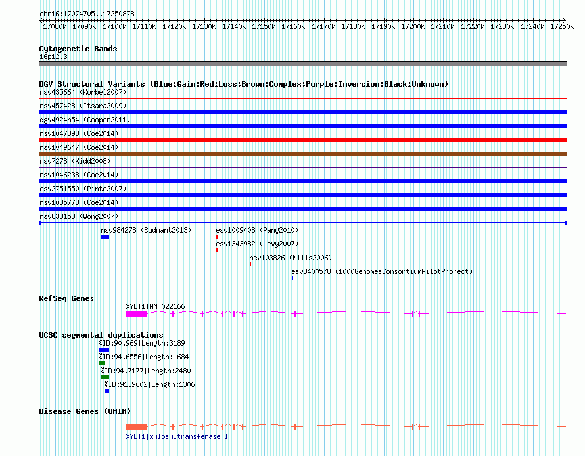
Task: Click the magenta XYLT1 RefSeq terminal exon block
Action: point(136,314)
